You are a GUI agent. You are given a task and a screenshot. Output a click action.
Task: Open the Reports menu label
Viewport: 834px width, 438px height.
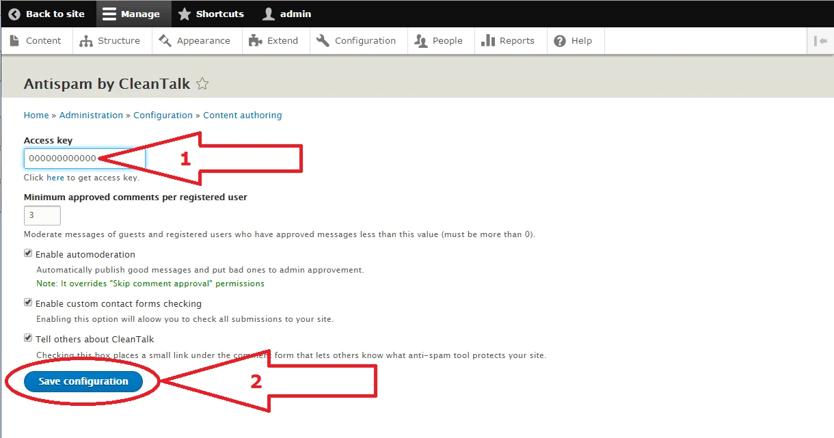coord(517,41)
